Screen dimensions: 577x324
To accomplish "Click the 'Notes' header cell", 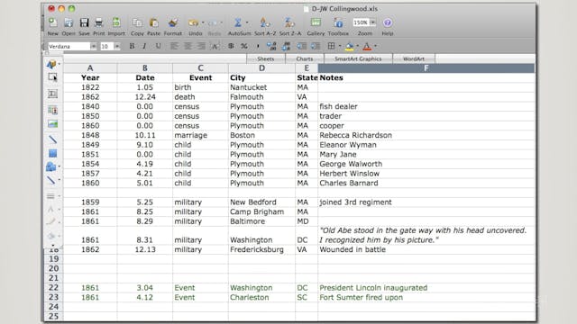I will (x=426, y=78).
